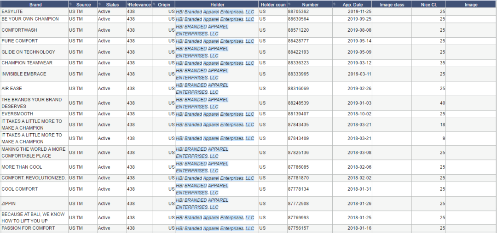Click the sort arrows in the Status header
This screenshot has height=233, width=497.
[99, 5]
